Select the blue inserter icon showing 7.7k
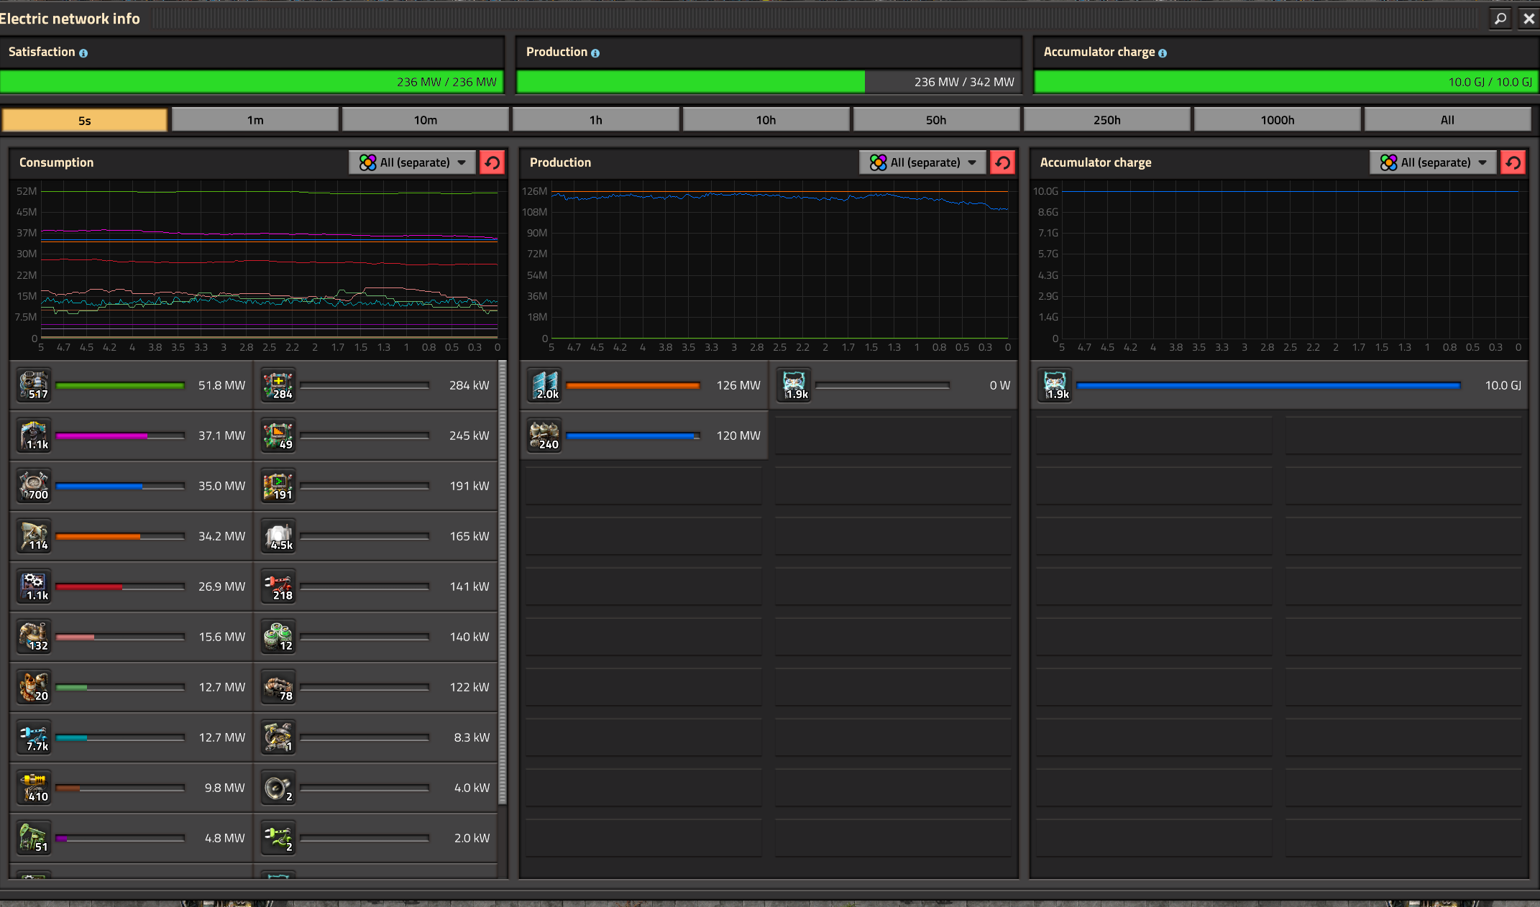 34,737
